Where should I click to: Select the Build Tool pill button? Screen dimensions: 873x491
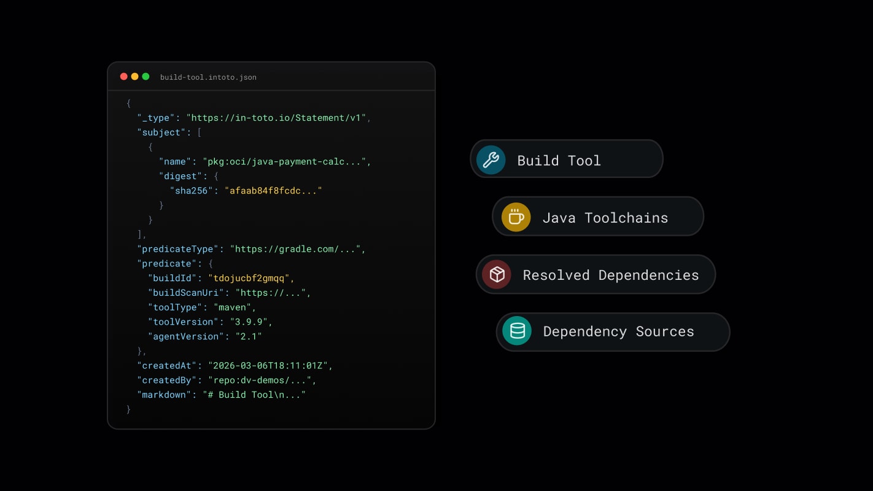coord(567,159)
